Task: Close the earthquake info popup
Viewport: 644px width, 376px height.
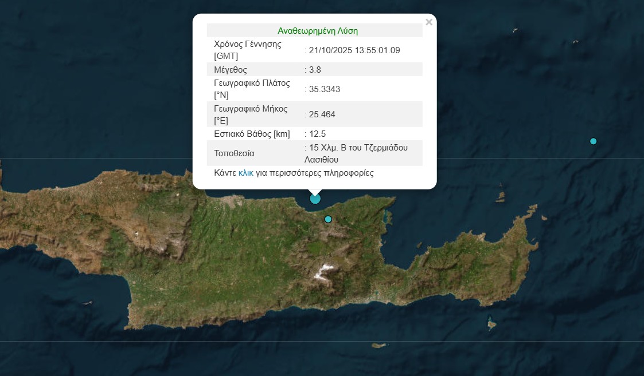Action: click(x=429, y=22)
